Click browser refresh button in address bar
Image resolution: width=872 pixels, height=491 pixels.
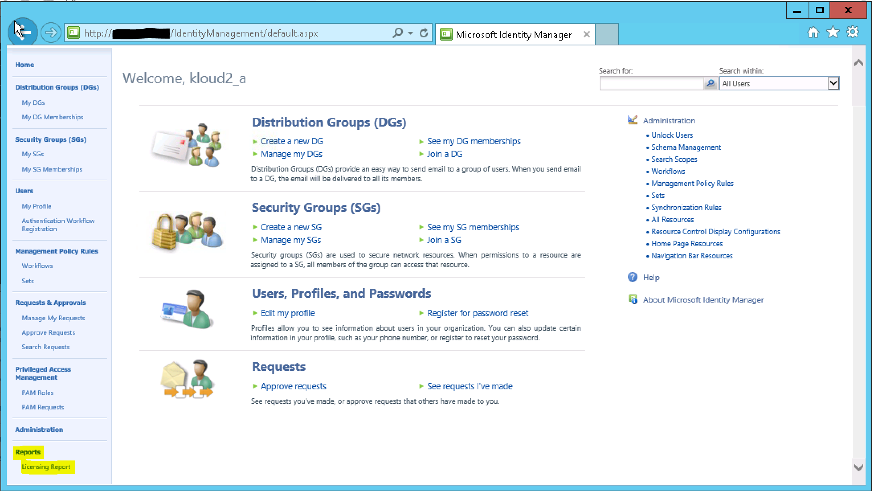424,33
